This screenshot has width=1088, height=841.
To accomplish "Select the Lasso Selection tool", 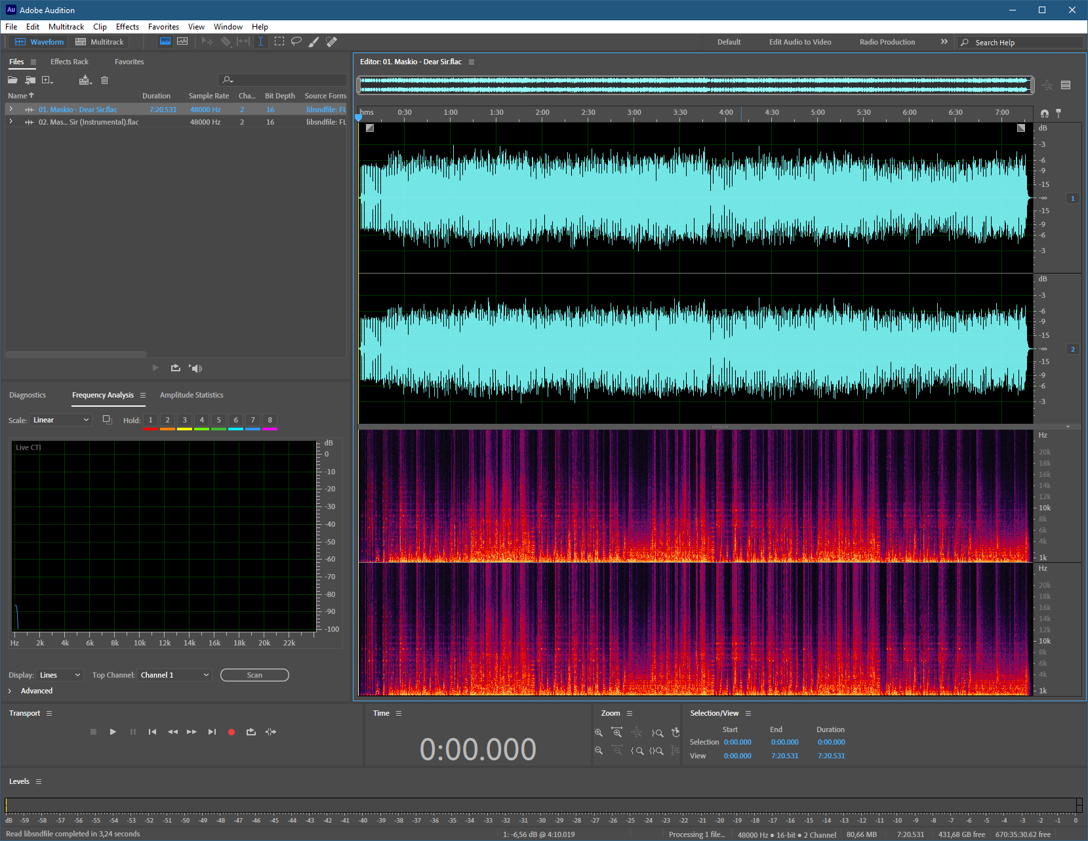I will 296,41.
